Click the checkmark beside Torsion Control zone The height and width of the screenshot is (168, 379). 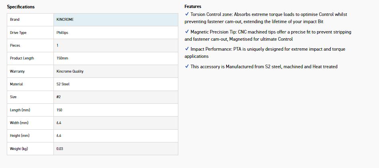(x=187, y=14)
